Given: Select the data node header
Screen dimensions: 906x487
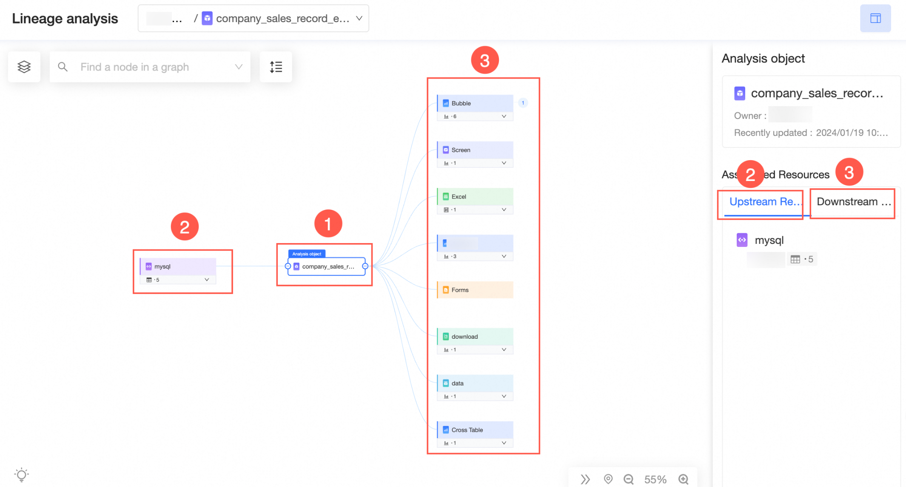Looking at the screenshot, I should tap(475, 383).
